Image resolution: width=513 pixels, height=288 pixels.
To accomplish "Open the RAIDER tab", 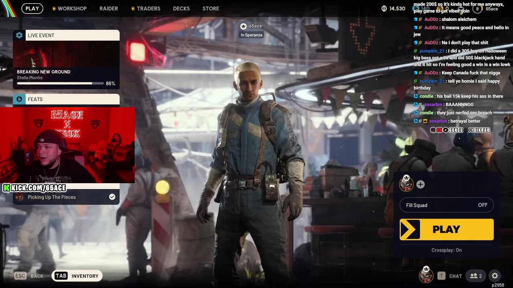I will (x=109, y=8).
